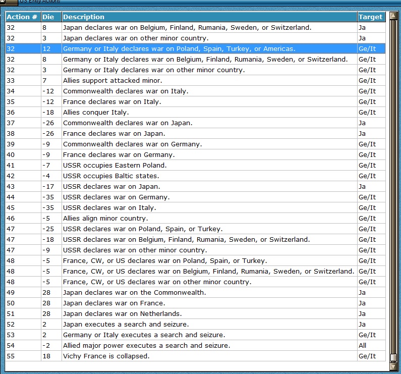Select 'Germany or Italy declares war on Poland, Spain, Turkey, or Americas.'
401x374 pixels.
195,48
